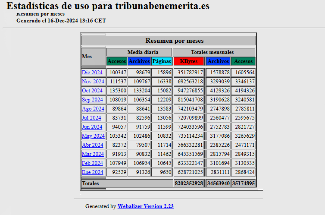
Task: Click the Oct 2024 month link
Action: (x=92, y=91)
